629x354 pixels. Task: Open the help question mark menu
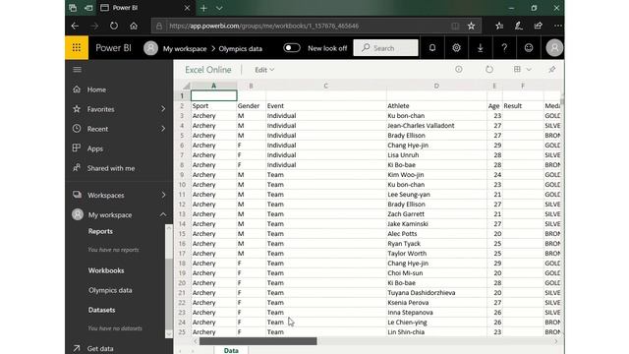pos(504,48)
